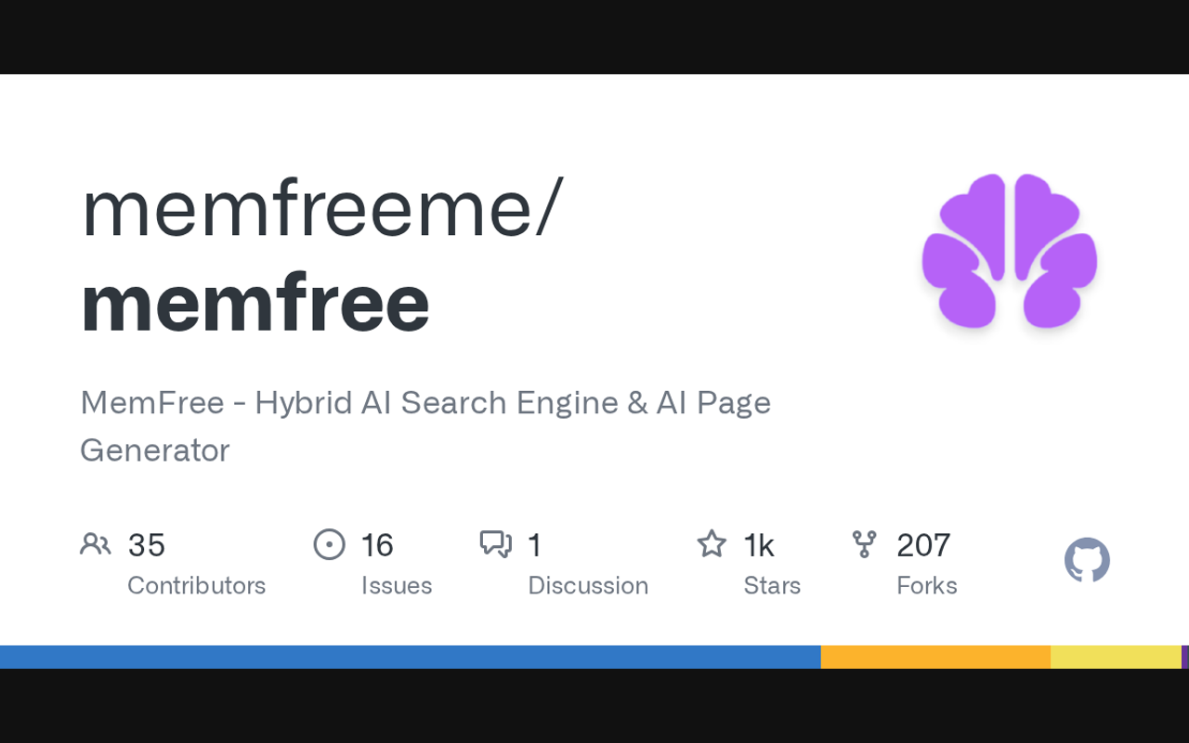
Task: Open the bold memfree repository title
Action: 255,303
